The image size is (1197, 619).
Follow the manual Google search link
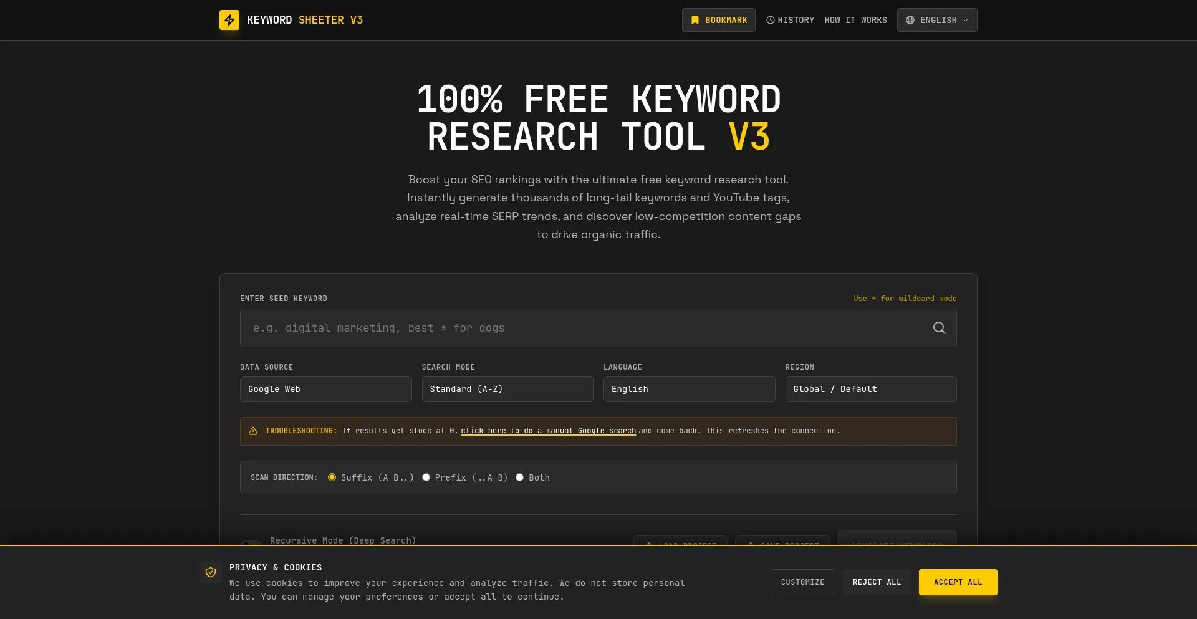pos(548,431)
